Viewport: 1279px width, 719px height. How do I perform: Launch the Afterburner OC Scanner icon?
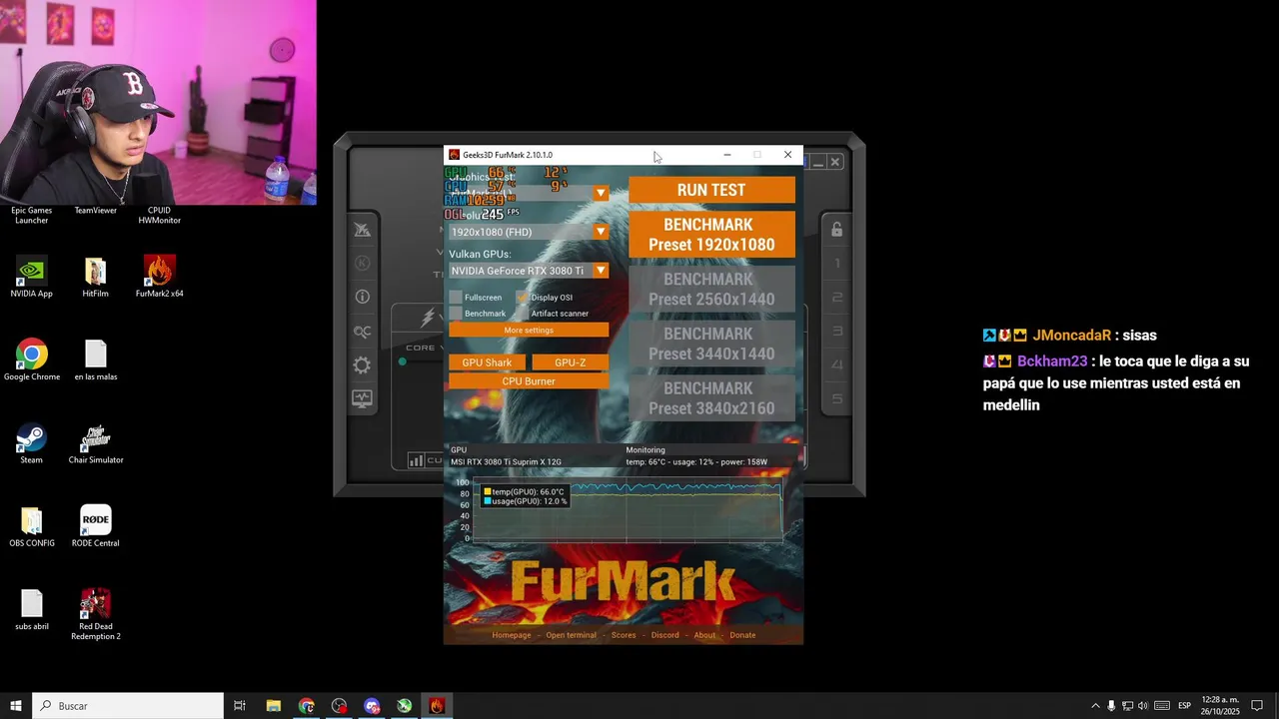[362, 332]
